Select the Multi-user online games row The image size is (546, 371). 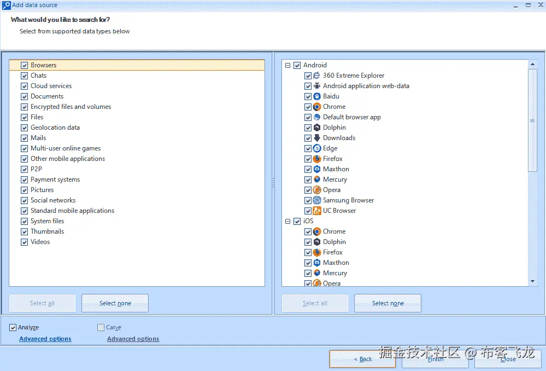(x=137, y=148)
